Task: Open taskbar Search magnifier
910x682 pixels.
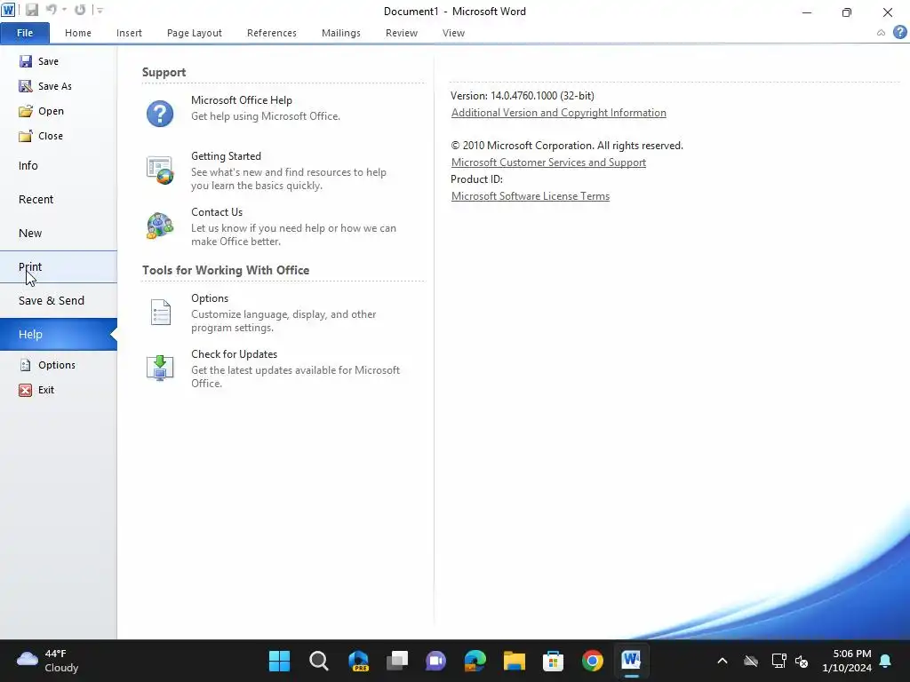Action: (x=319, y=661)
